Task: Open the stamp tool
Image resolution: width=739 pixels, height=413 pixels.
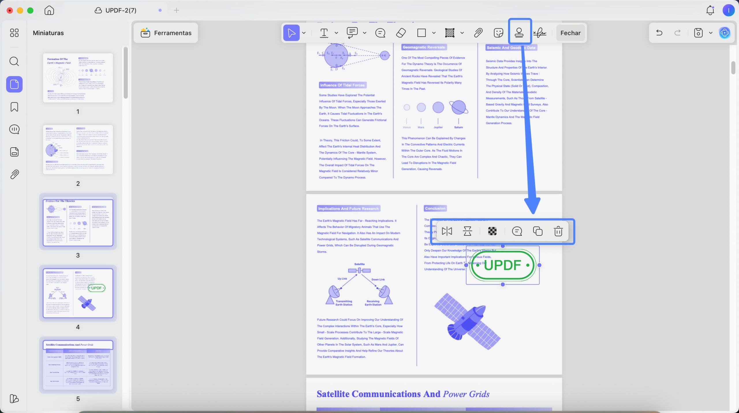Action: click(x=519, y=33)
